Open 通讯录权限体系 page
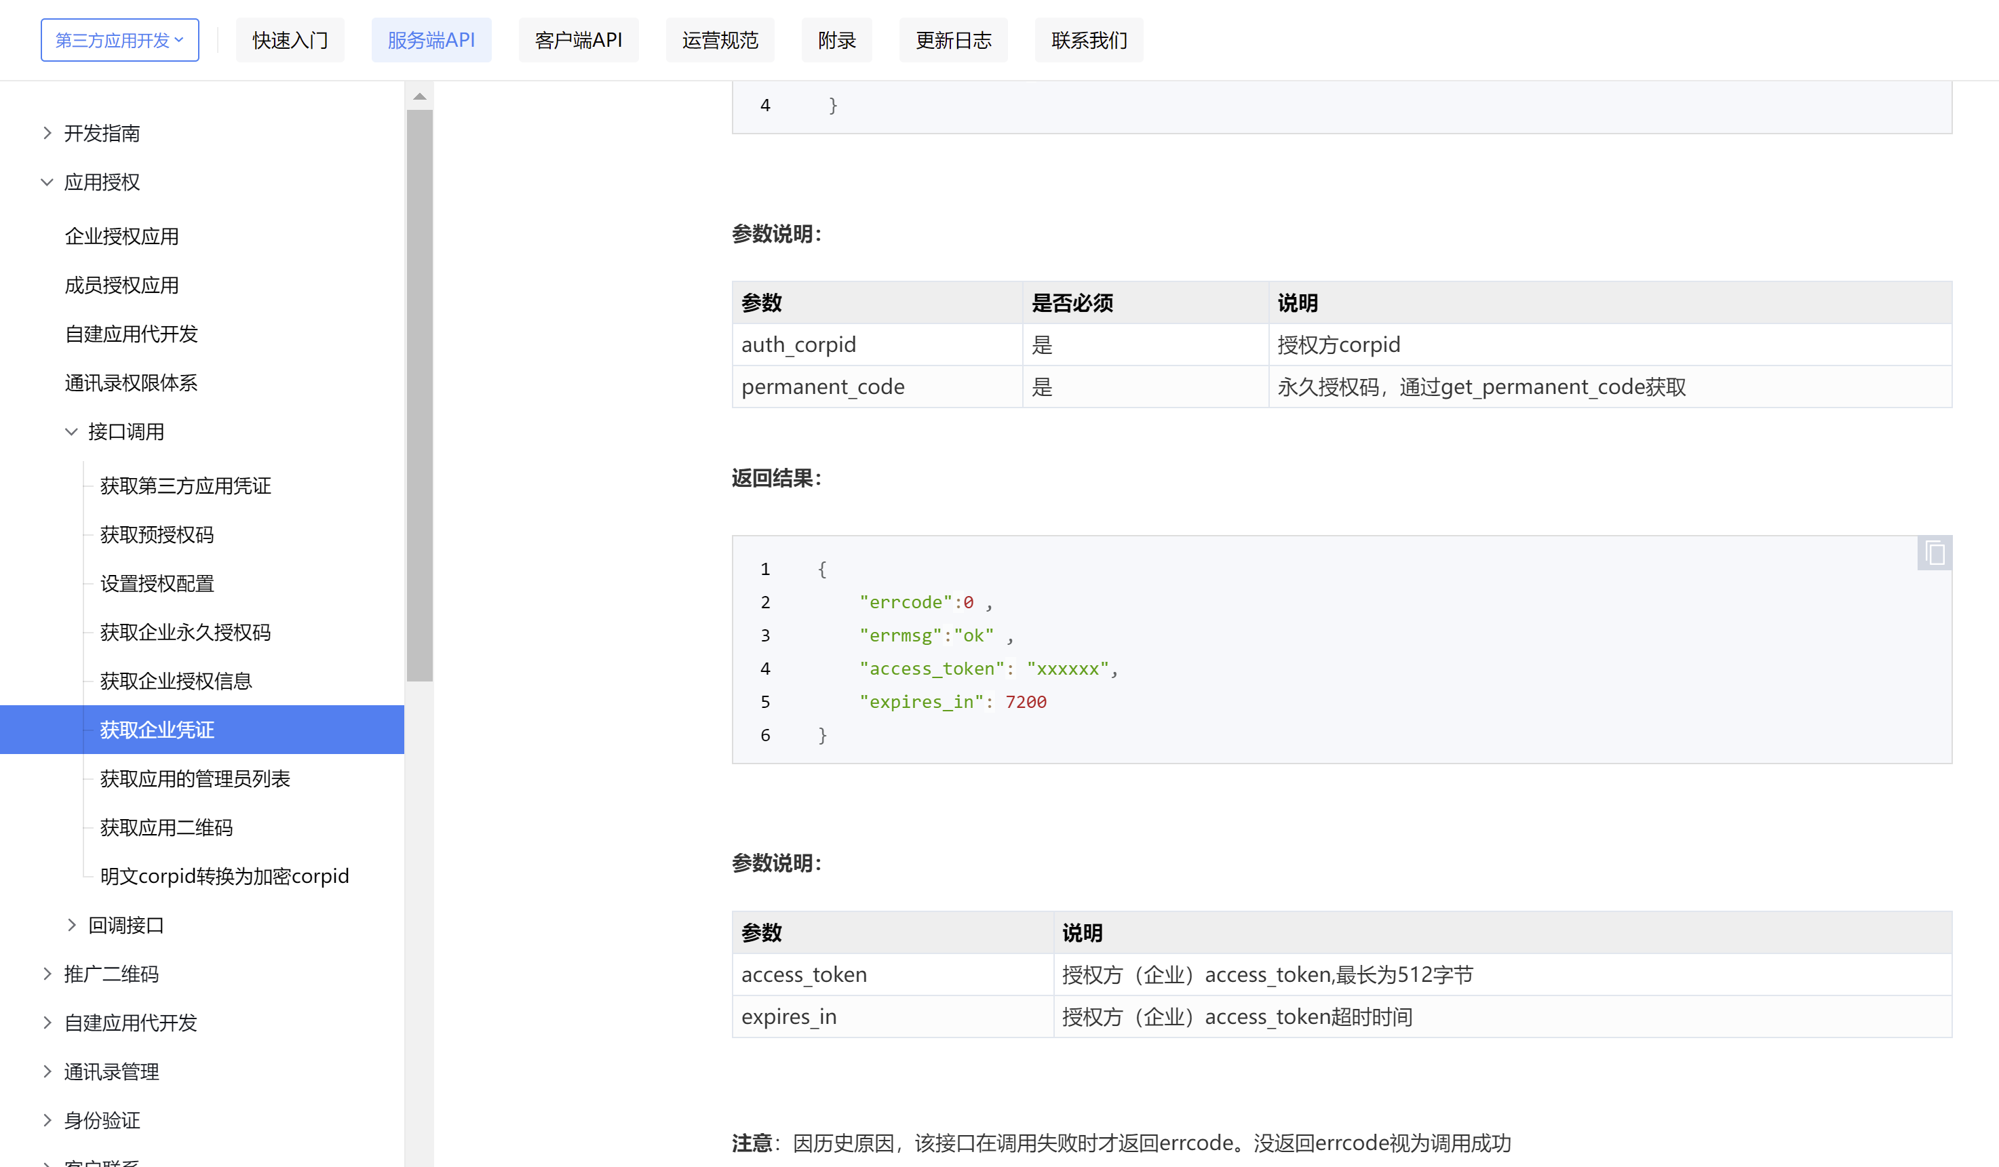This screenshot has height=1167, width=1999. point(131,383)
